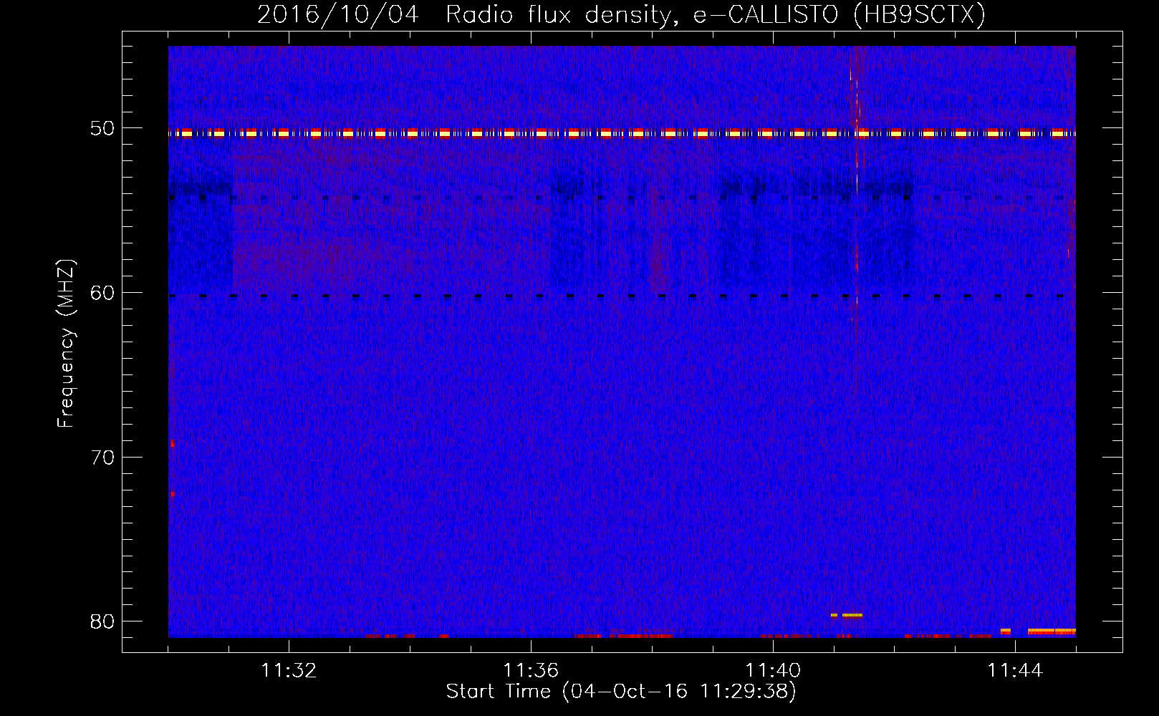Viewport: 1159px width, 716px height.
Task: Click the 11:40 time tick label
Action: point(773,671)
